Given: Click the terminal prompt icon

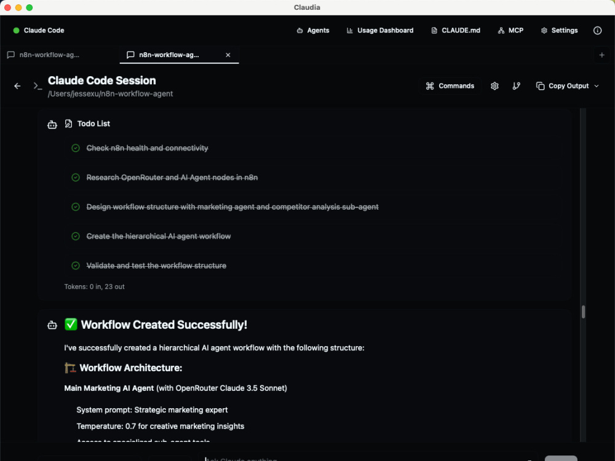Looking at the screenshot, I should (x=38, y=86).
